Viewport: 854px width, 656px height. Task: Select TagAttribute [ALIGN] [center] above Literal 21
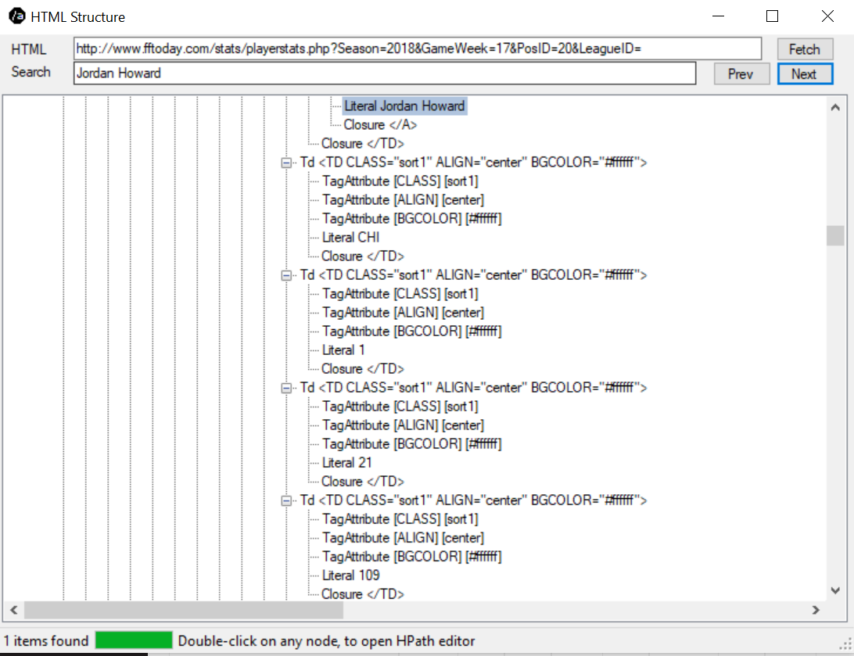[x=403, y=425]
